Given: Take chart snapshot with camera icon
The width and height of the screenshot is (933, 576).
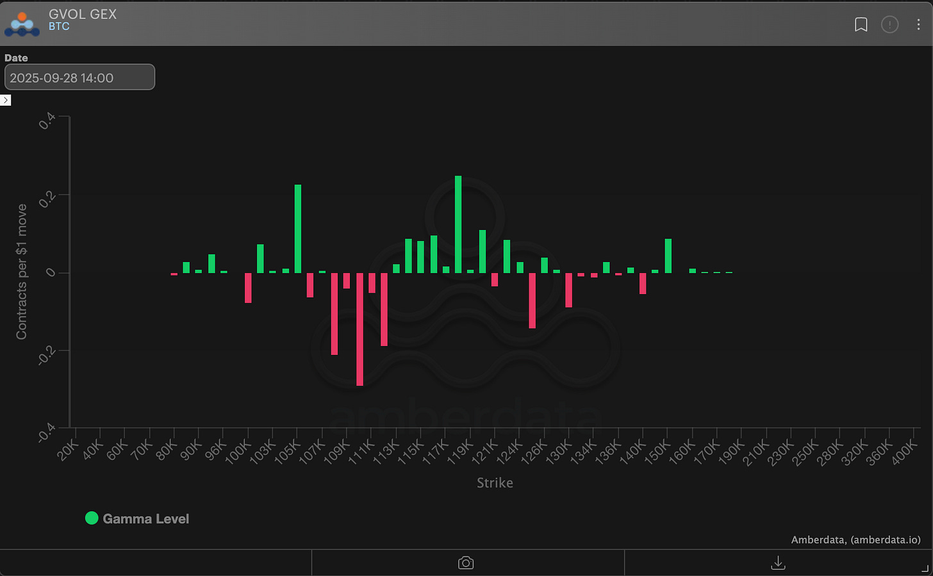Looking at the screenshot, I should [466, 563].
